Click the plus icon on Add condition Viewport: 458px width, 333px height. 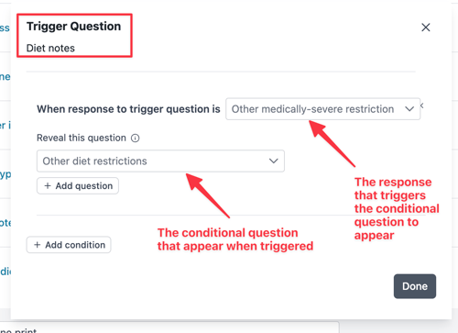tap(37, 245)
